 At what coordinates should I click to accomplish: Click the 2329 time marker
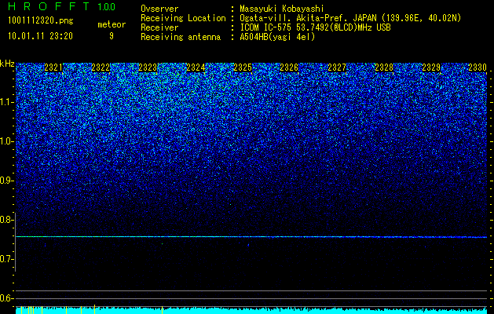pos(431,68)
